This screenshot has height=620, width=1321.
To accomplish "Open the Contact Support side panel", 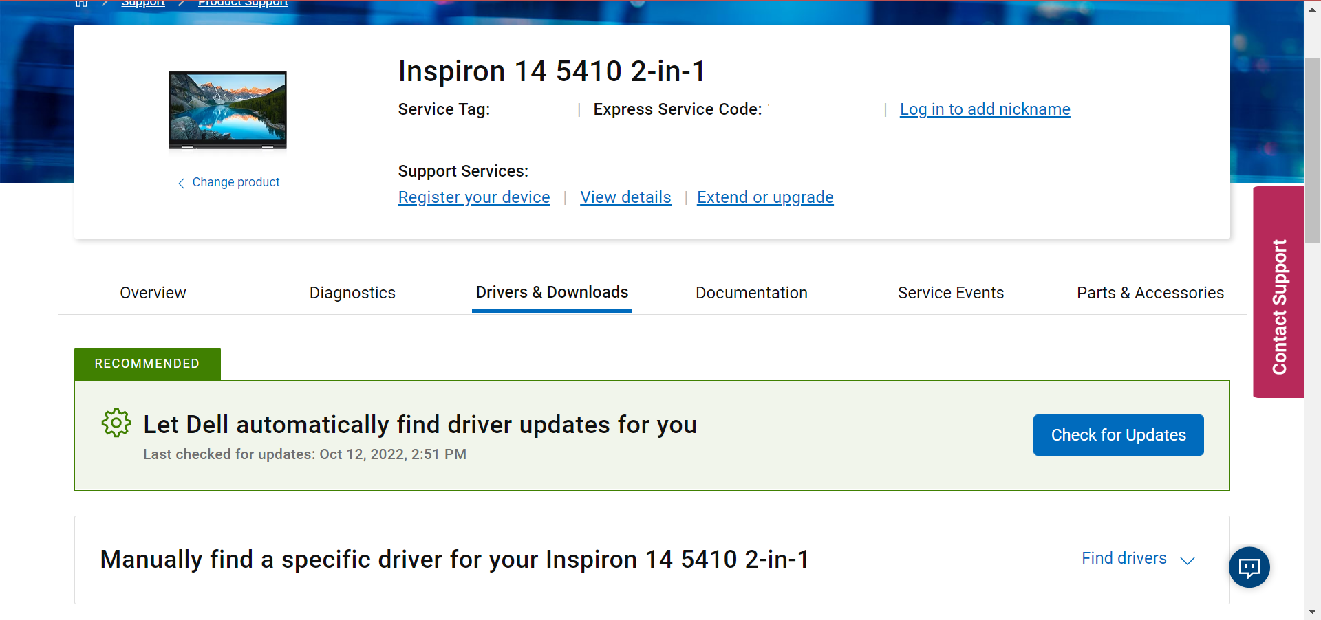I will coord(1278,292).
